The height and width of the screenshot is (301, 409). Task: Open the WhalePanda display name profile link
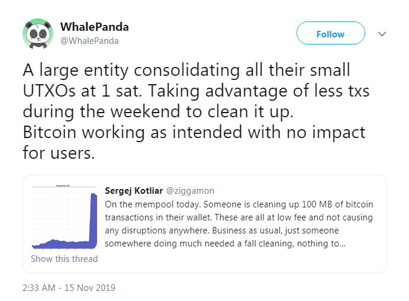click(x=95, y=27)
